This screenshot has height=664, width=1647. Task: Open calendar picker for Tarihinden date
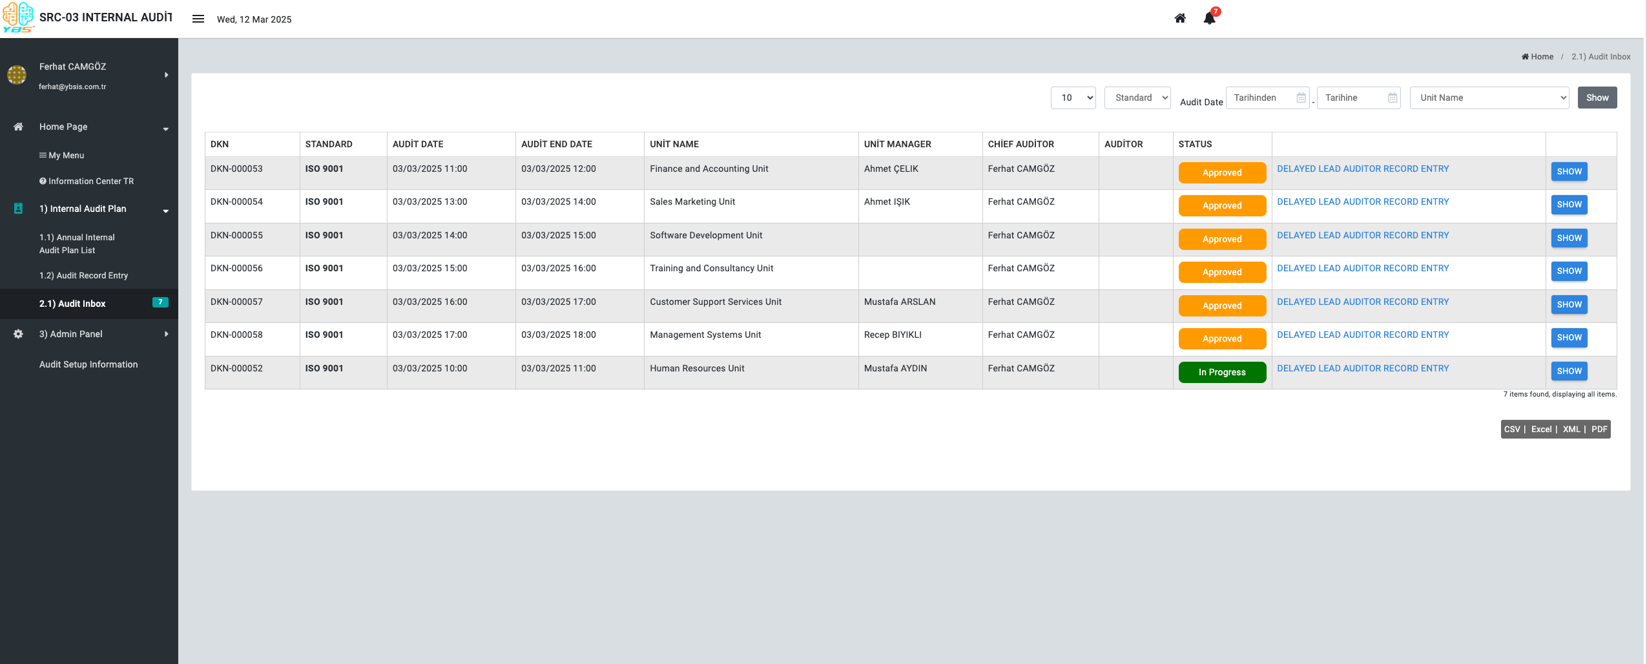click(1301, 98)
